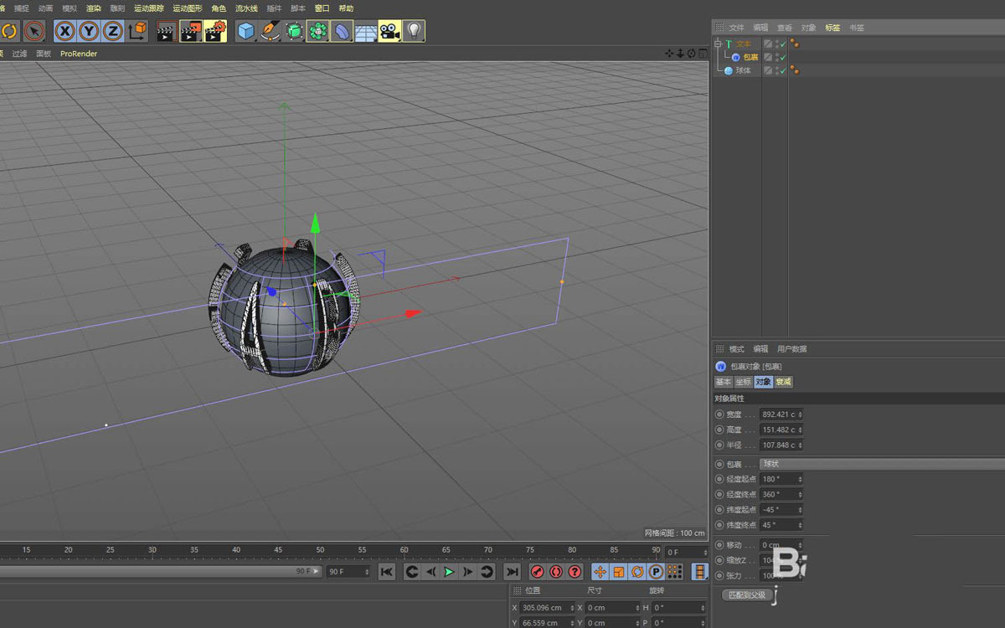The image size is (1005, 628).
Task: Toggle enable checkmark for 包裹 object
Action: click(783, 57)
